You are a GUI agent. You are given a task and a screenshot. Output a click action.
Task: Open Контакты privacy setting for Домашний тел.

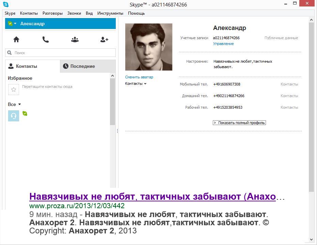(289, 96)
